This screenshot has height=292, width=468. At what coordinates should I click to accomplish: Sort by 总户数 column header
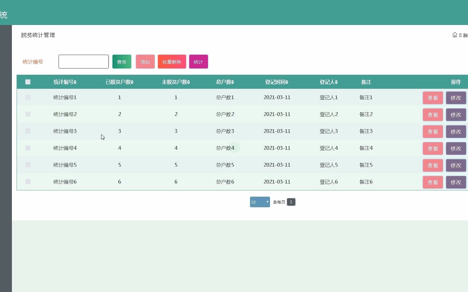pyautogui.click(x=225, y=82)
